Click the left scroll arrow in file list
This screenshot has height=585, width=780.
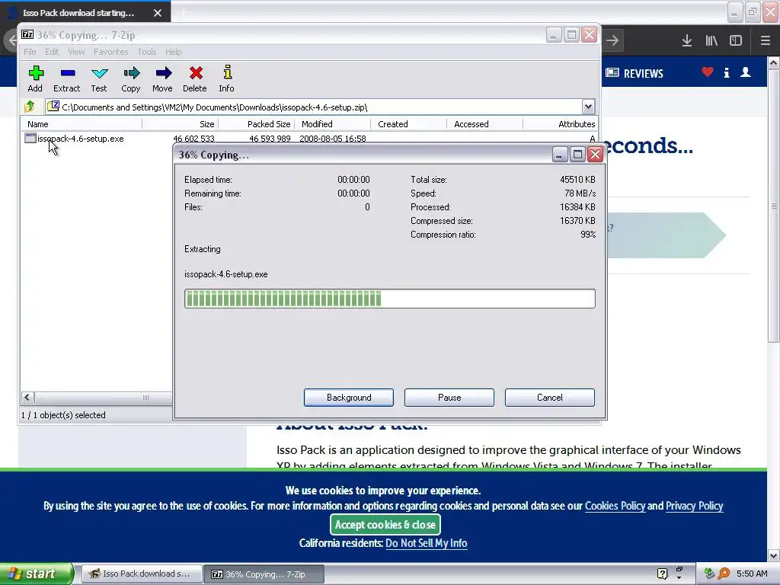pos(27,398)
